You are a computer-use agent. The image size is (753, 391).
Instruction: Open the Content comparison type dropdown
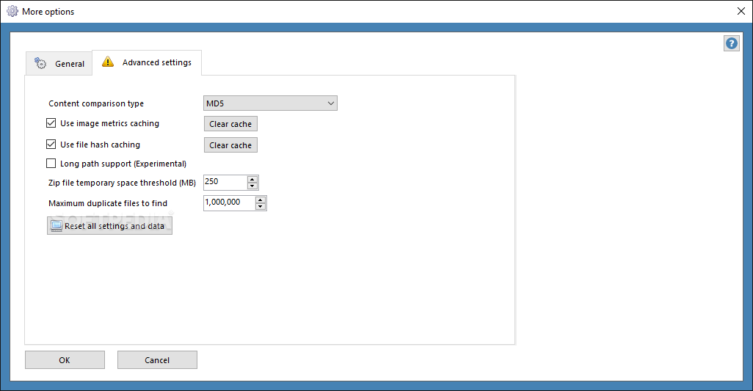pos(270,103)
